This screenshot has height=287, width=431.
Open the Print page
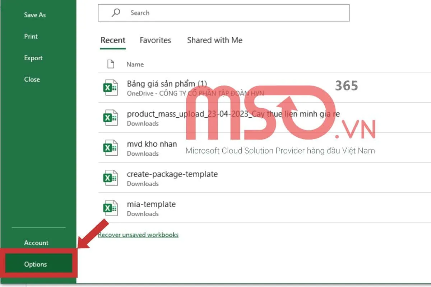click(31, 37)
